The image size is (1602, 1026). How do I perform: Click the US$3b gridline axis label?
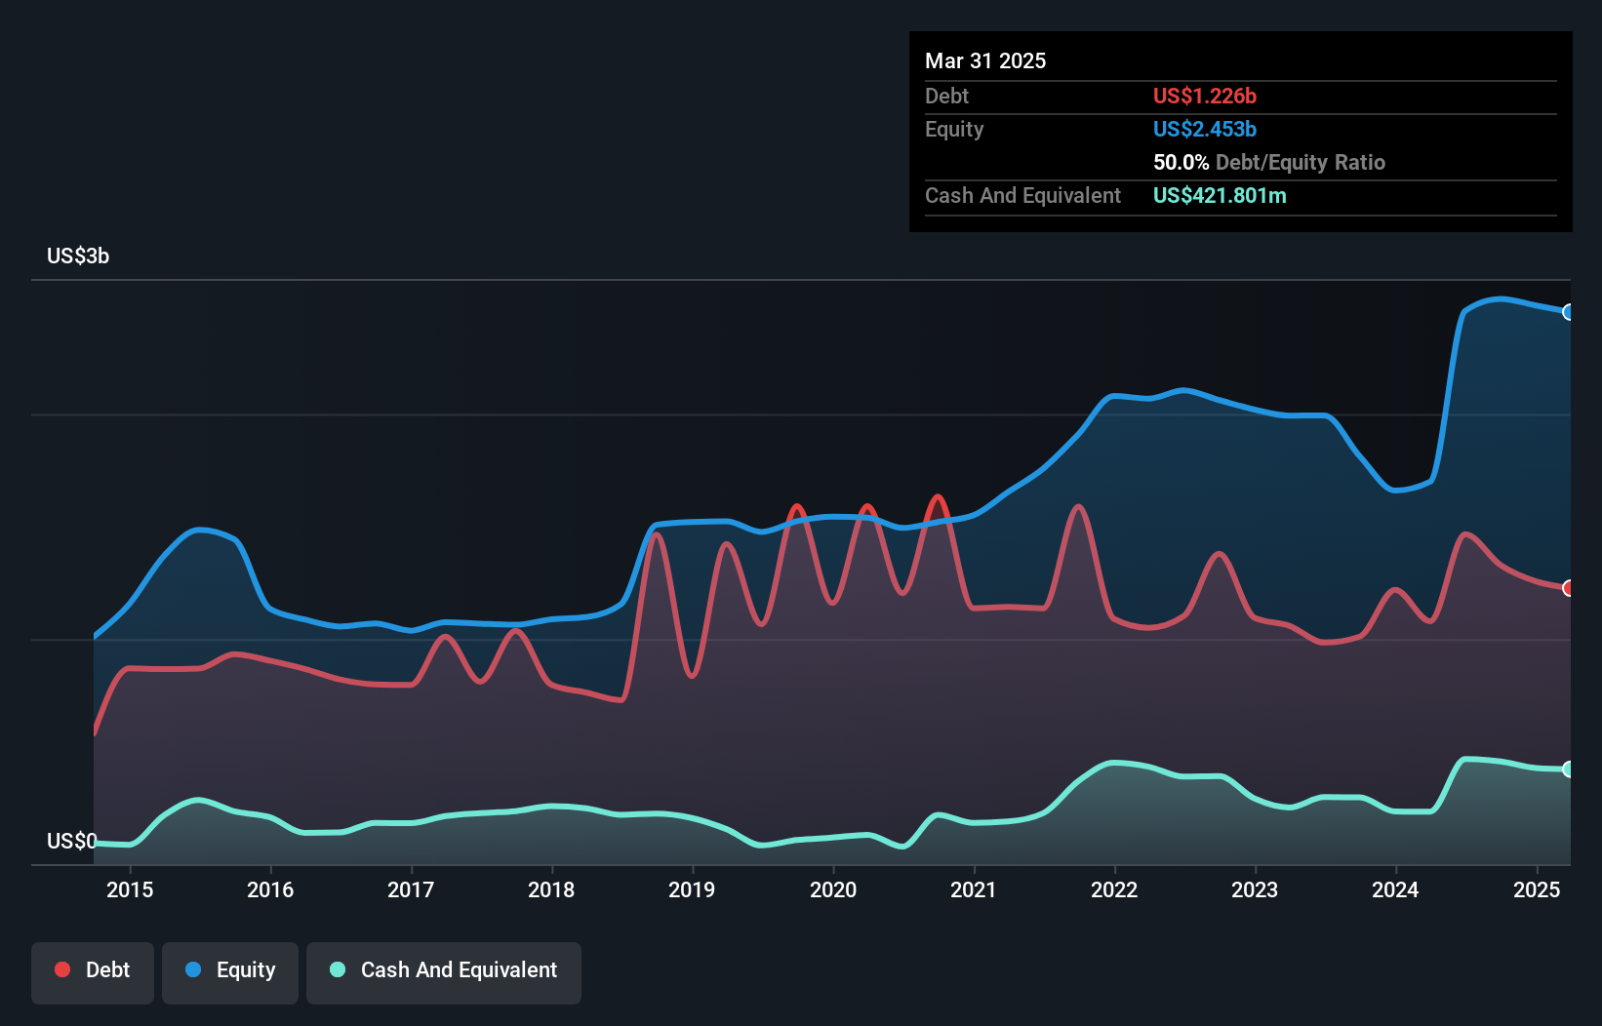78,256
